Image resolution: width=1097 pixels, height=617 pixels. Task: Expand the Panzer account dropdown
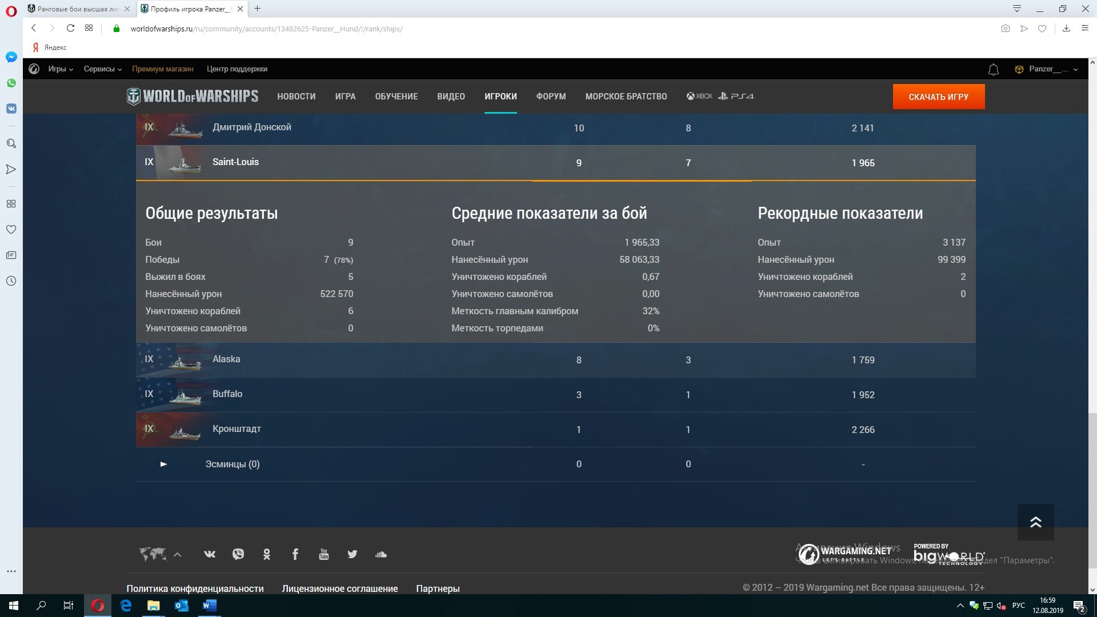(x=1046, y=69)
